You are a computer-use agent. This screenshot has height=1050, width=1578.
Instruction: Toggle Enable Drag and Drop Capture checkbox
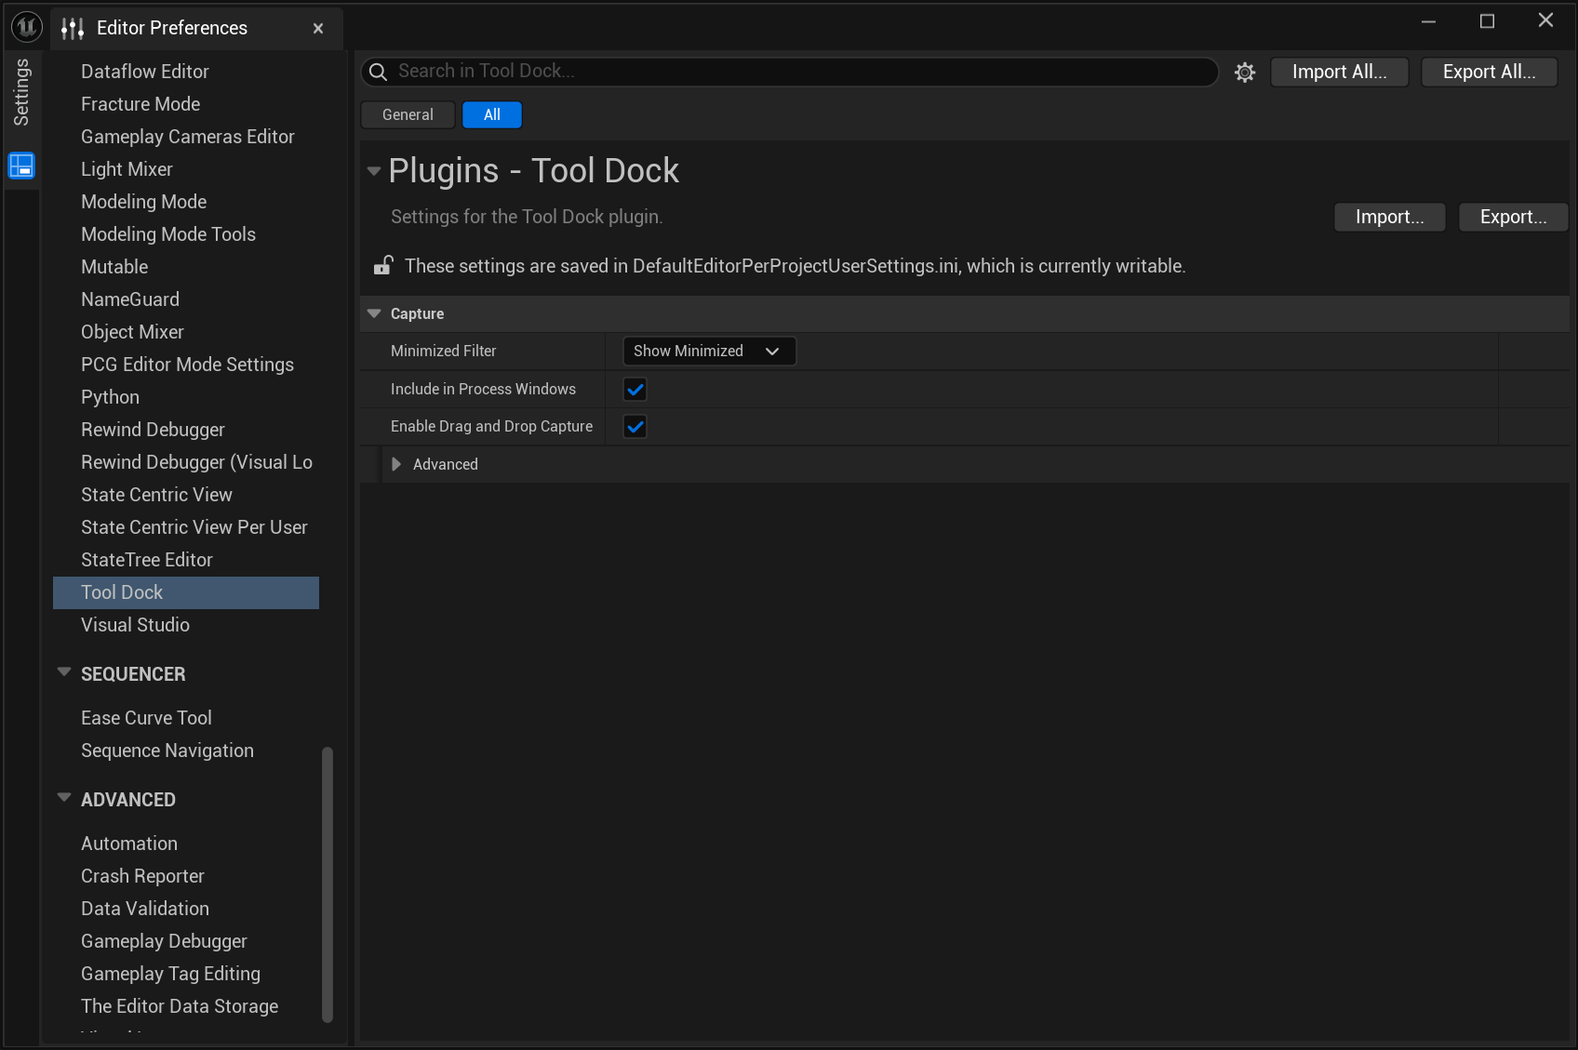(x=635, y=427)
